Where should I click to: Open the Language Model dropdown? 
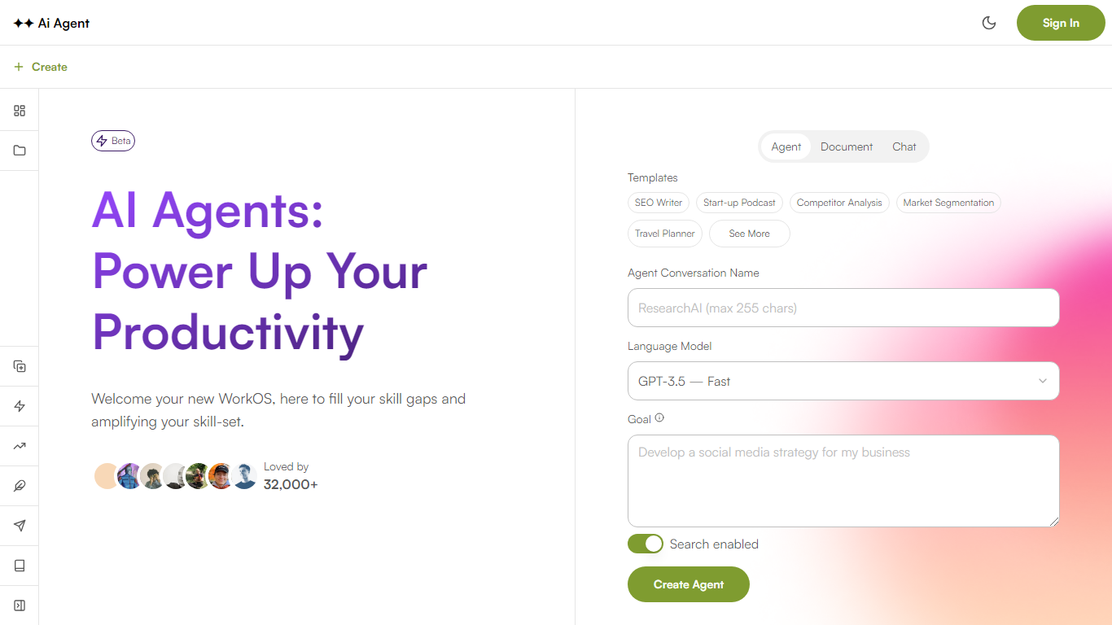pyautogui.click(x=843, y=381)
